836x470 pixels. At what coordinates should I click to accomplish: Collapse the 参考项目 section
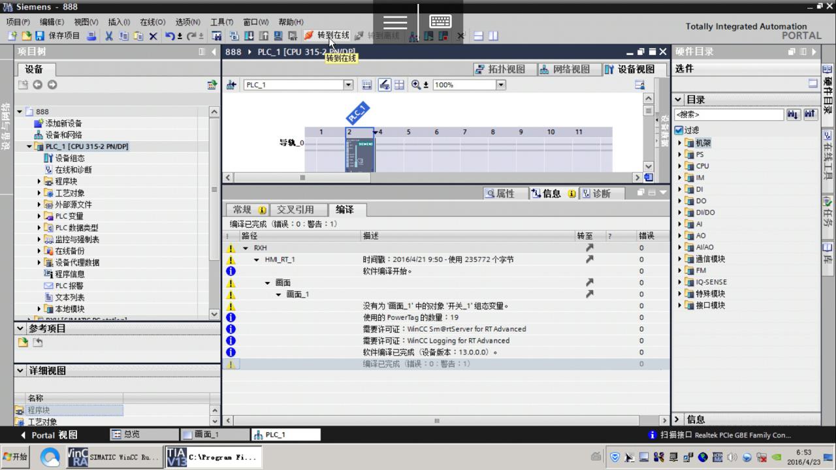coord(20,328)
